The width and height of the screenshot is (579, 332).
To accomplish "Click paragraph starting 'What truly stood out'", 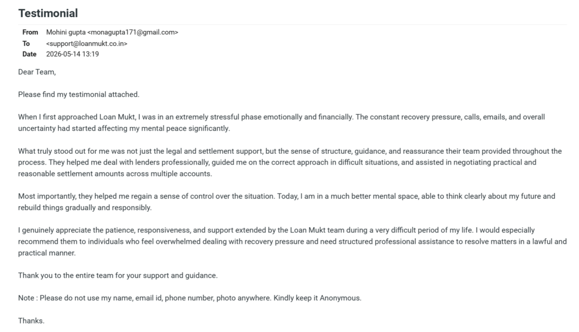I will [x=290, y=162].
